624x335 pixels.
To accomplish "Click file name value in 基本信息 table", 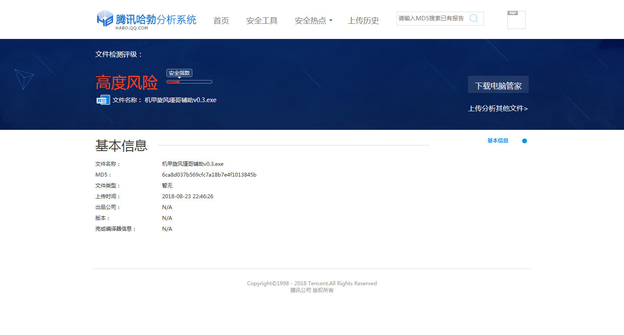I will point(193,164).
